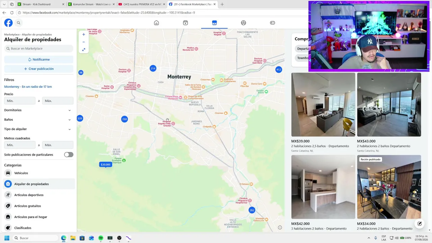Open OBS Studio from the taskbar
Screen dimensions: 432x243
point(119,238)
